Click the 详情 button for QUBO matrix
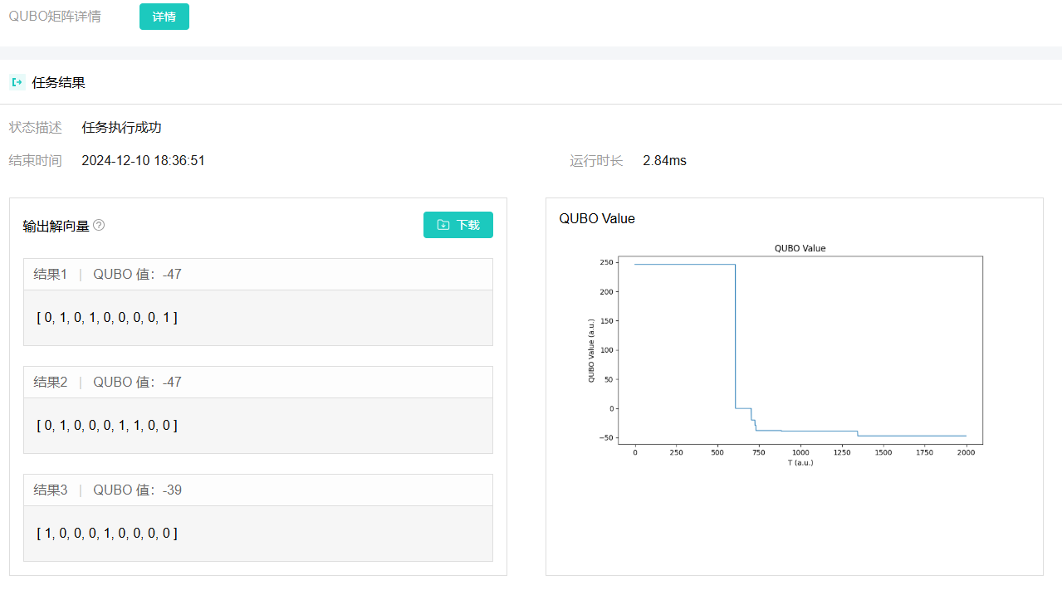This screenshot has width=1062, height=590. (x=164, y=17)
